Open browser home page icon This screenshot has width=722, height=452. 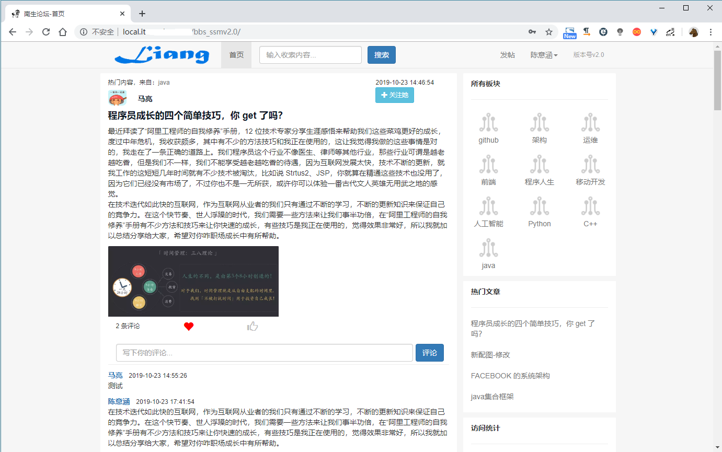pos(63,32)
